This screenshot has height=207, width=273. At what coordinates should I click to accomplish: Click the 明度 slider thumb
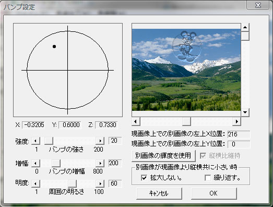pyautogui.click(x=72, y=183)
